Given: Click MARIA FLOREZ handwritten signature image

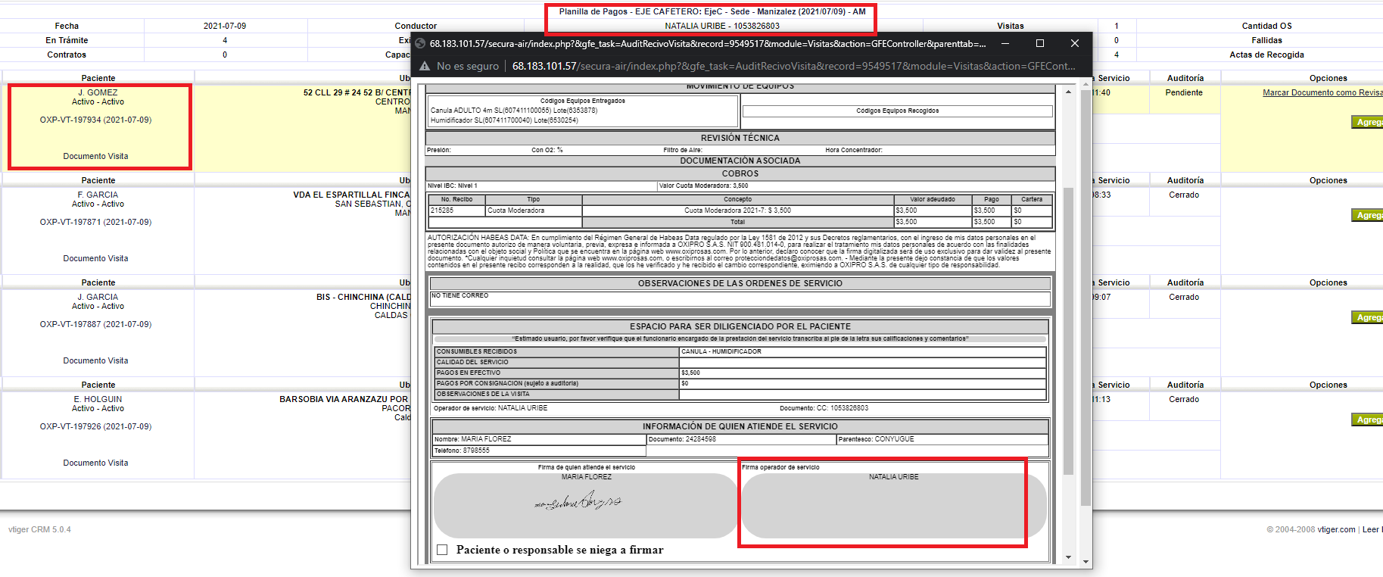Looking at the screenshot, I should [578, 501].
